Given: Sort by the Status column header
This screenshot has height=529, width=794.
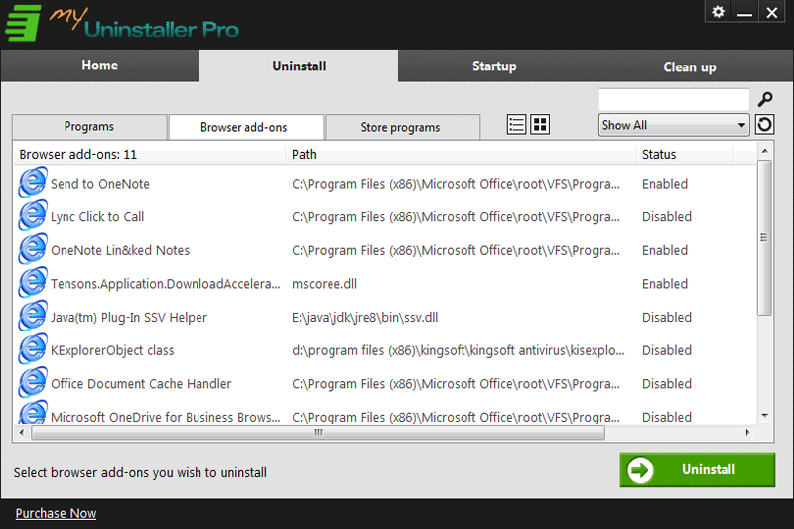Looking at the screenshot, I should [x=684, y=154].
